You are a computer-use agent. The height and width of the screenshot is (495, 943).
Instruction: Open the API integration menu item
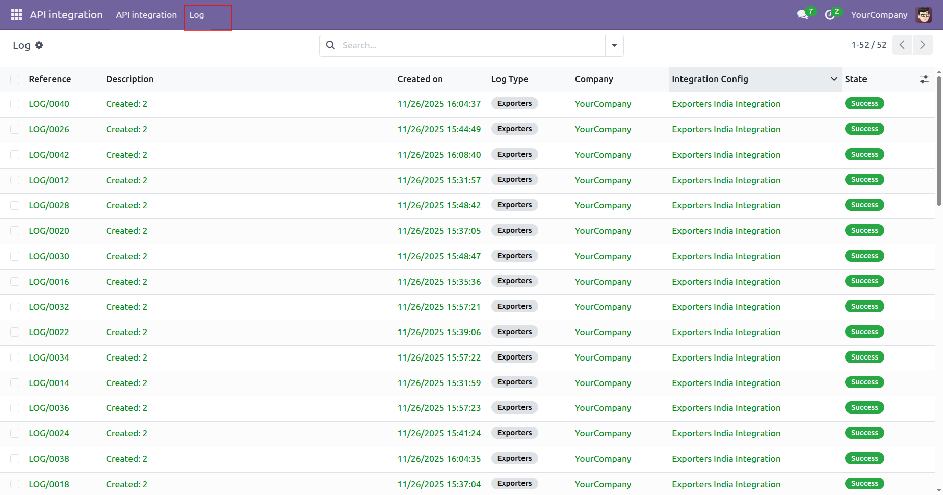click(x=146, y=15)
